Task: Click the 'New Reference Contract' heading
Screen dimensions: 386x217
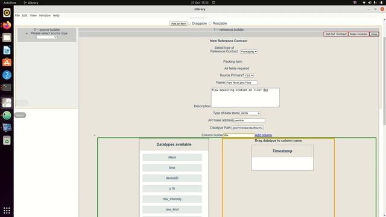Action: click(229, 41)
